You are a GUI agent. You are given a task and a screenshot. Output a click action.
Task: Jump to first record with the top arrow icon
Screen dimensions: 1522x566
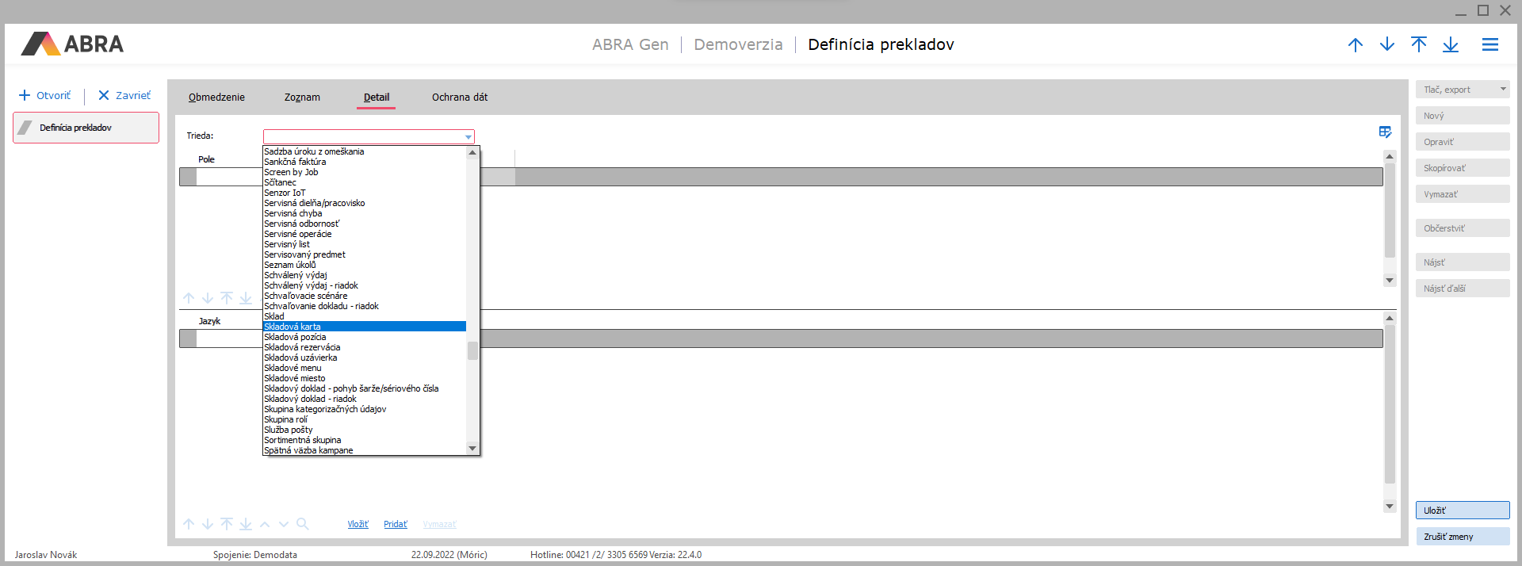click(x=1418, y=45)
